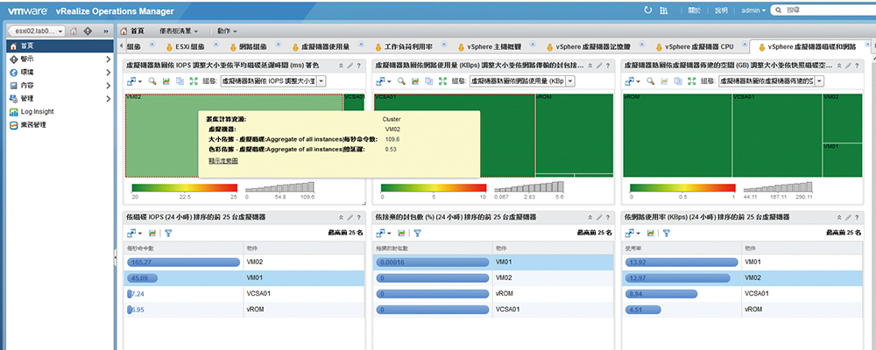Open the grid apps icon in the top bar
The image size is (876, 350).
(x=664, y=10)
